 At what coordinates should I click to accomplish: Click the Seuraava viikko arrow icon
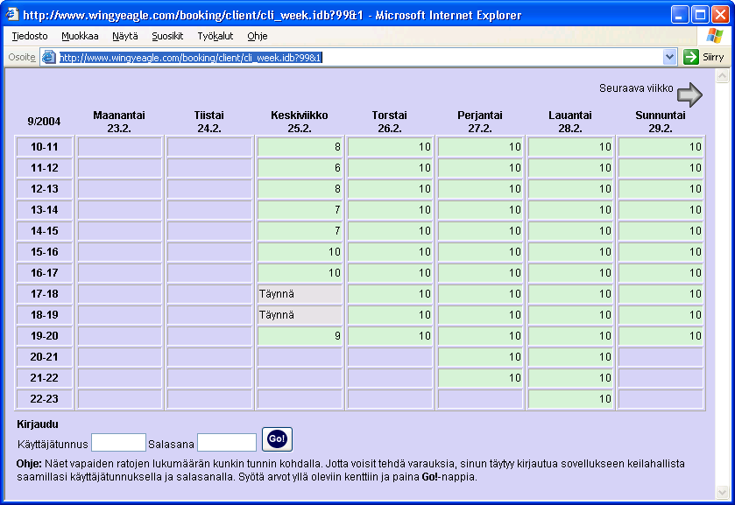click(x=690, y=94)
